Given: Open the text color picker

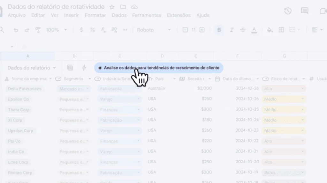Looking at the screenshot, I should click(254, 30).
